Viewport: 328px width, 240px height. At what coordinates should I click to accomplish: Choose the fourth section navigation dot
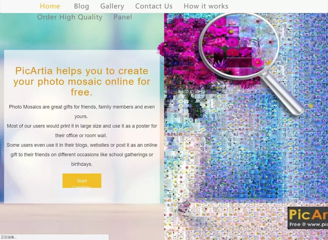tap(311, 127)
